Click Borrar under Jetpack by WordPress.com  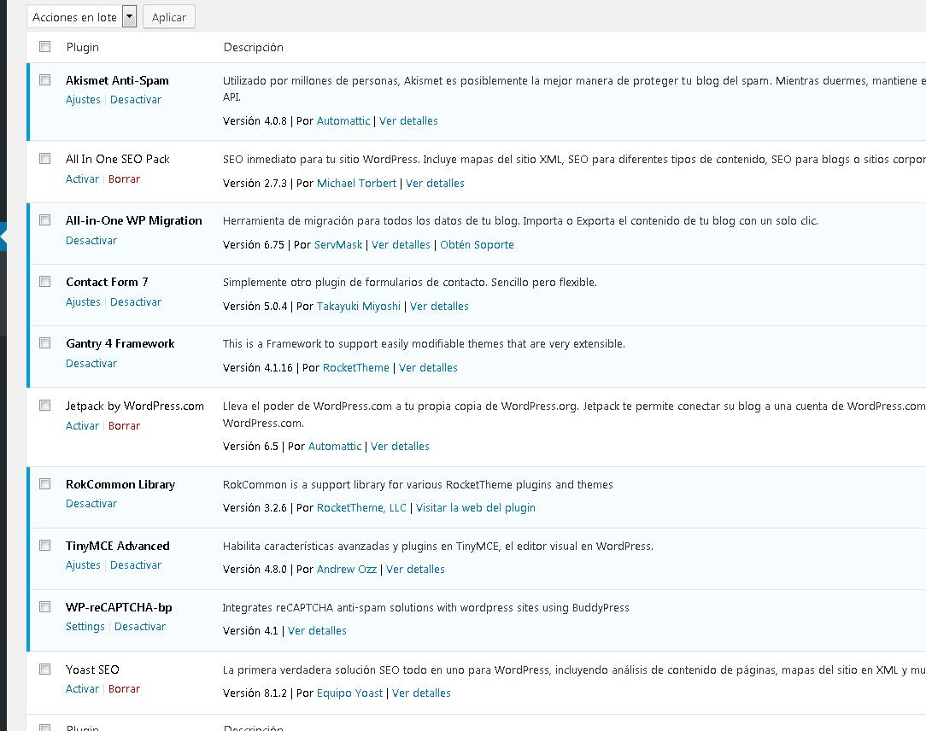[124, 425]
